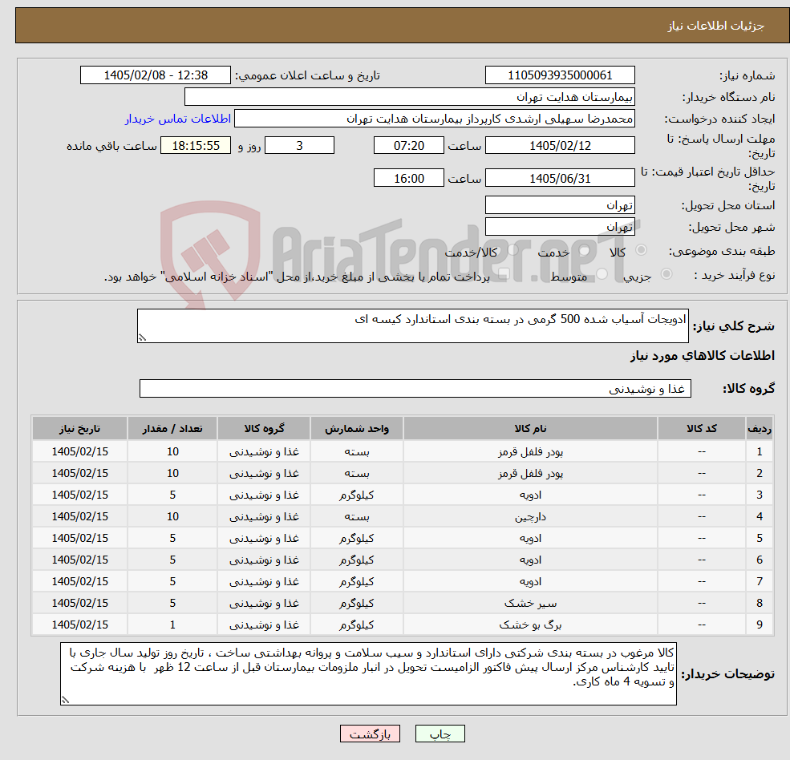The image size is (790, 760).
Task: Click the delivery city field تهران
Action: point(560,227)
